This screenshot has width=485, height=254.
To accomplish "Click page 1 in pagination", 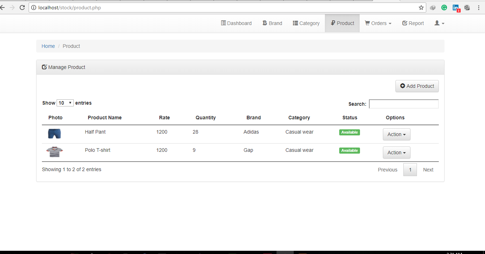I will pos(410,170).
